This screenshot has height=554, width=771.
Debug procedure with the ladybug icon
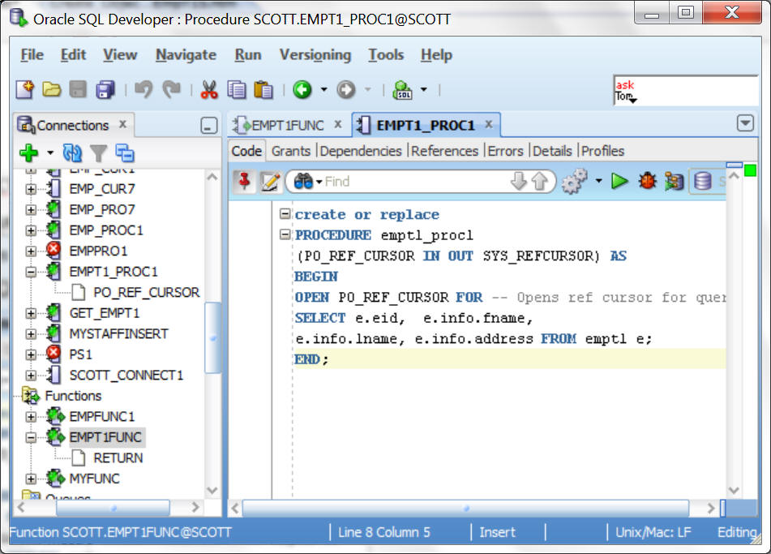coord(647,181)
